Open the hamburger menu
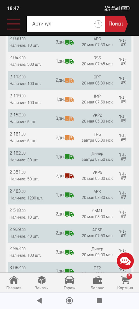Screen dimensions: 139x309 click(13, 24)
